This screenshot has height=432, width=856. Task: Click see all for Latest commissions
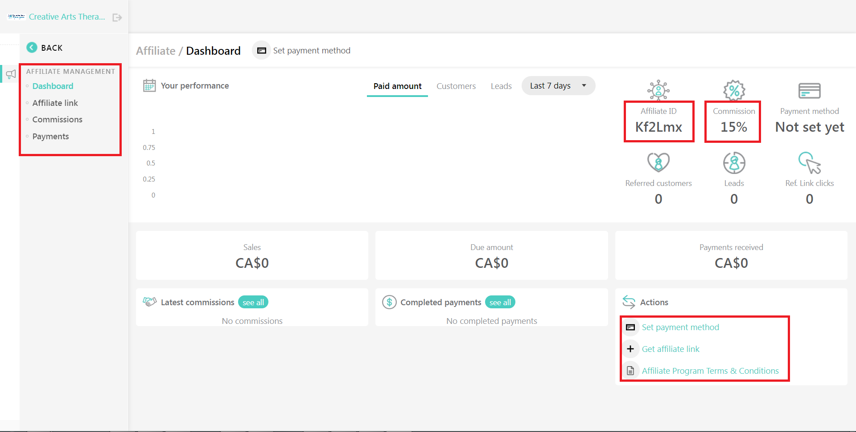click(253, 302)
